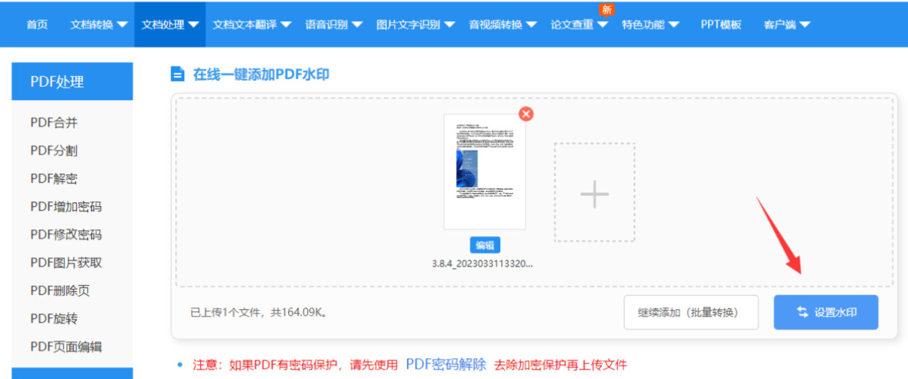Open PDF分割 in the sidebar
This screenshot has height=379, width=908.
[54, 150]
